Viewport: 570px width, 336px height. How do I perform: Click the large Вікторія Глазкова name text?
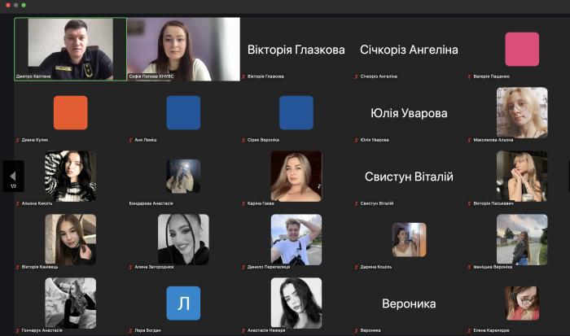coord(296,50)
